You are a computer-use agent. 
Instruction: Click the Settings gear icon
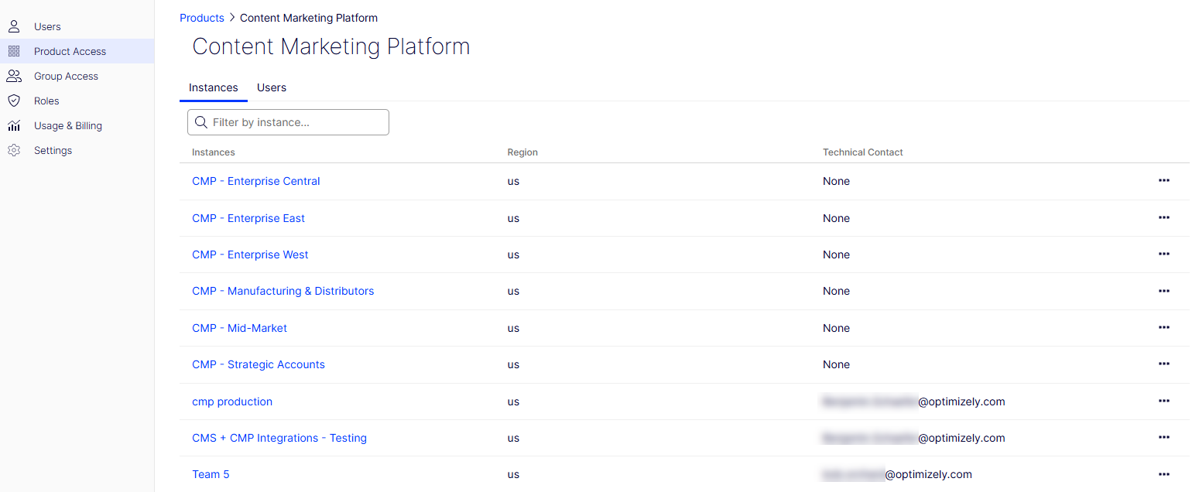(14, 150)
